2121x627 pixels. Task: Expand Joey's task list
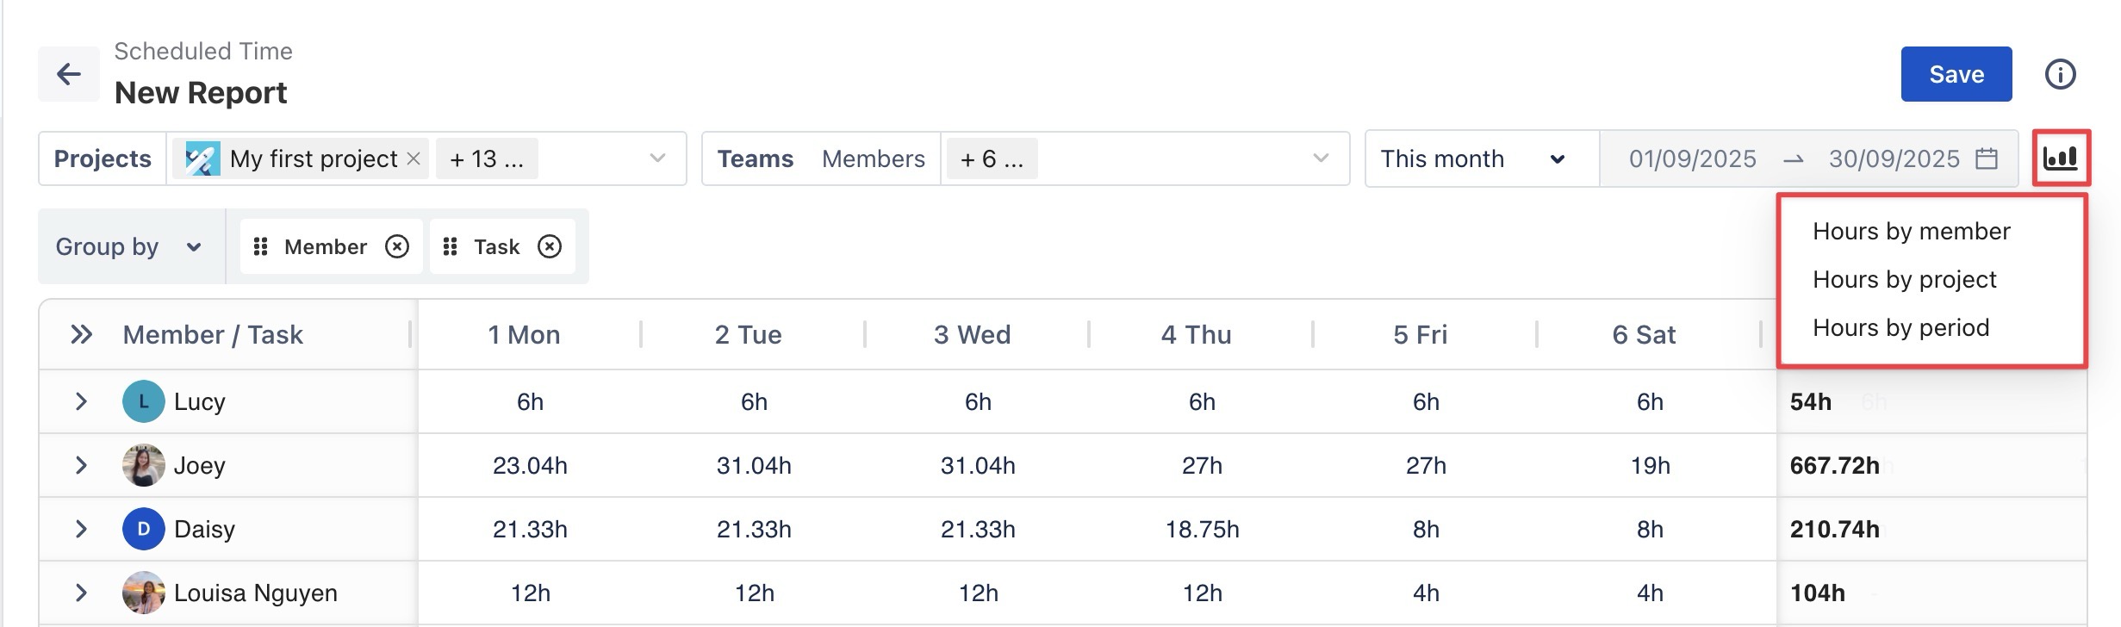pos(81,465)
